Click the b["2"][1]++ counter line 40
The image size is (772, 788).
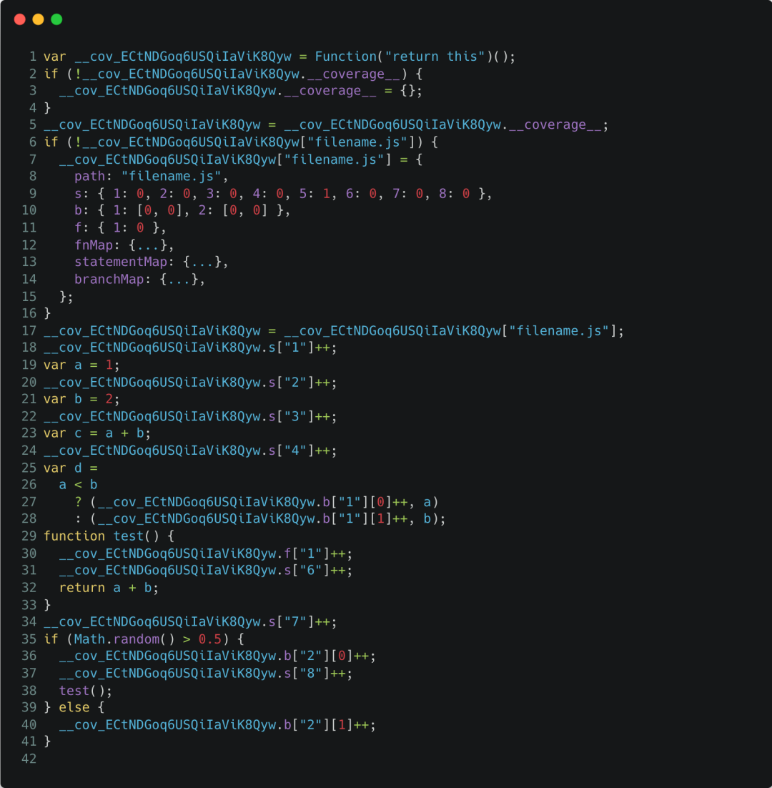[x=217, y=725]
